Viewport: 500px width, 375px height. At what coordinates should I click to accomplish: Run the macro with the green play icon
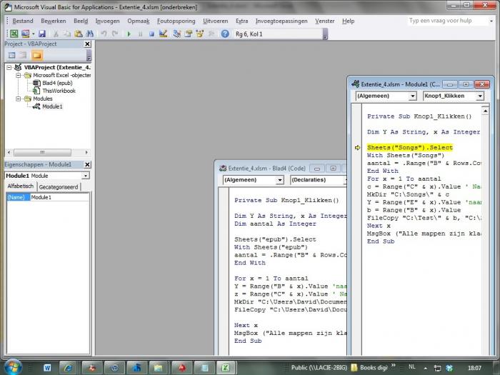[129, 34]
